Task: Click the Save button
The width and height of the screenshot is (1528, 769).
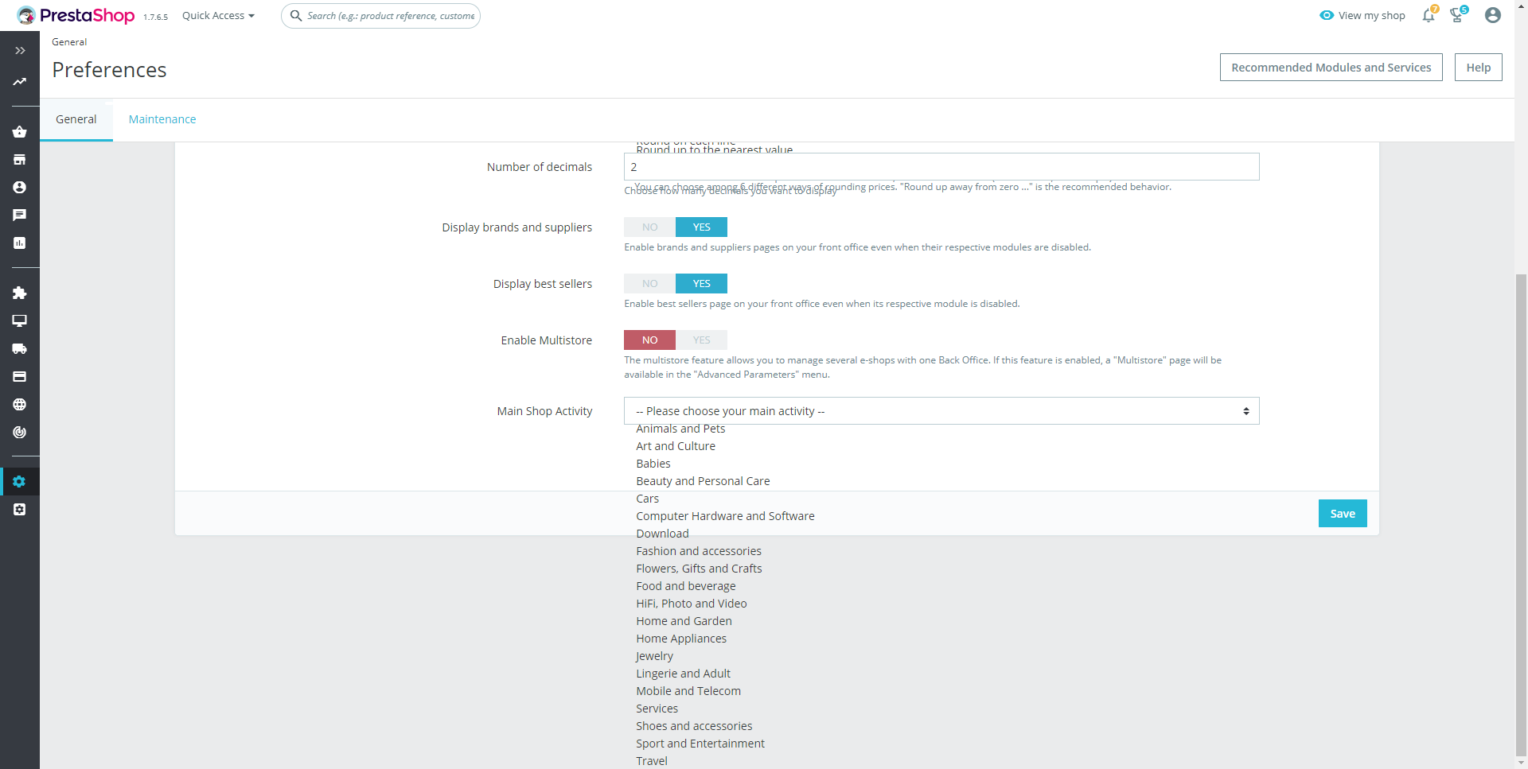Action: [x=1343, y=514]
